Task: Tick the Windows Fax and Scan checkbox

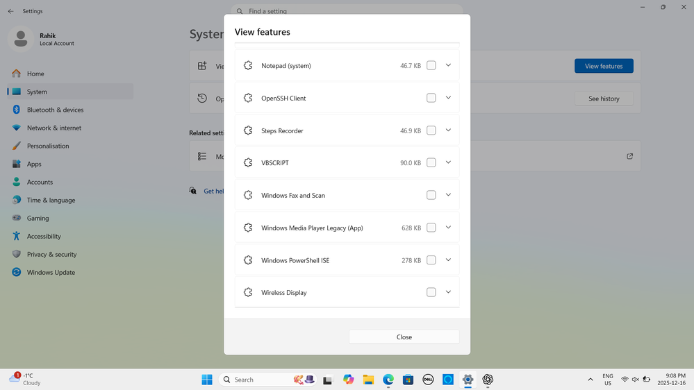Action: (431, 195)
